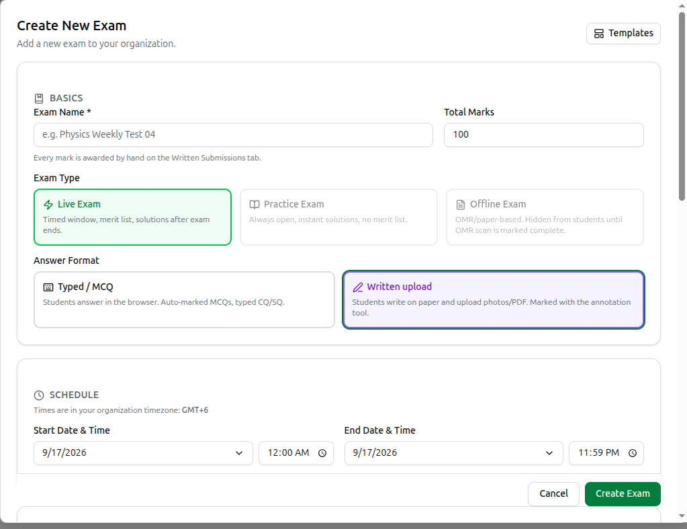Click the 'Total Marks' label
Viewport: 687px width, 529px height.
coord(469,112)
